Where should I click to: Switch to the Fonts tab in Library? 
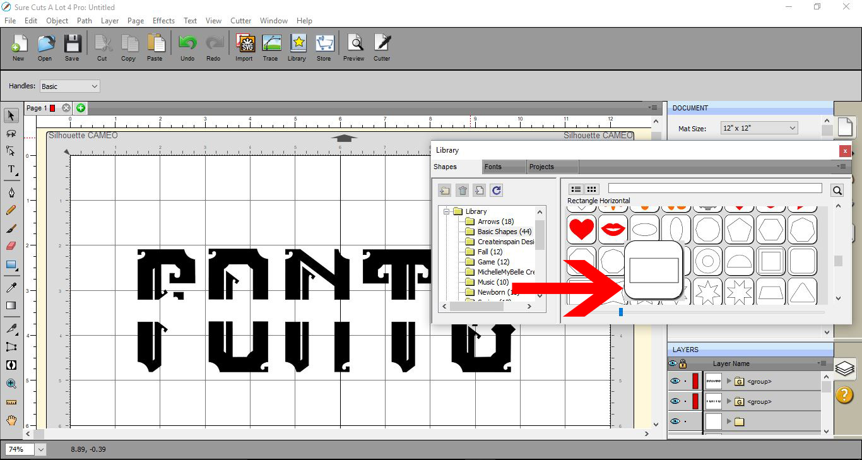(x=503, y=167)
